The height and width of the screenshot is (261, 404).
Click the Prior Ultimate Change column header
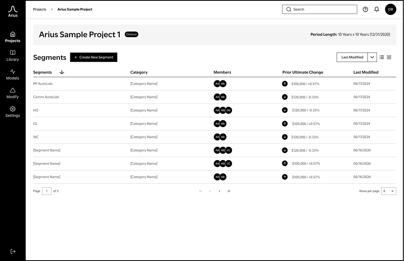(302, 72)
